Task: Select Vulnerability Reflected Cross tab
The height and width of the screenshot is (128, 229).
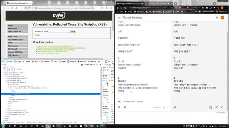Action: [x=19, y=3]
